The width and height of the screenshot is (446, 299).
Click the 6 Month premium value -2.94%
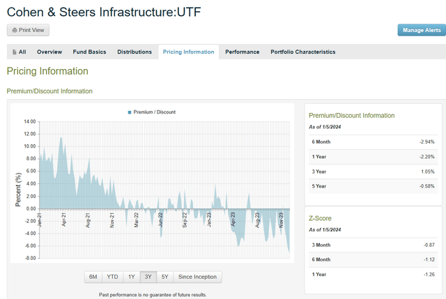point(426,141)
